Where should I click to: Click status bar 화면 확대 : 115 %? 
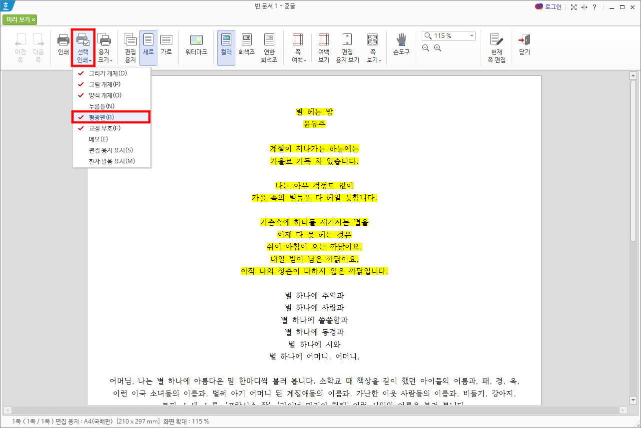tap(186, 422)
